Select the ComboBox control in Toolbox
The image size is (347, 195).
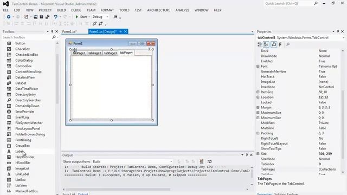(23, 66)
